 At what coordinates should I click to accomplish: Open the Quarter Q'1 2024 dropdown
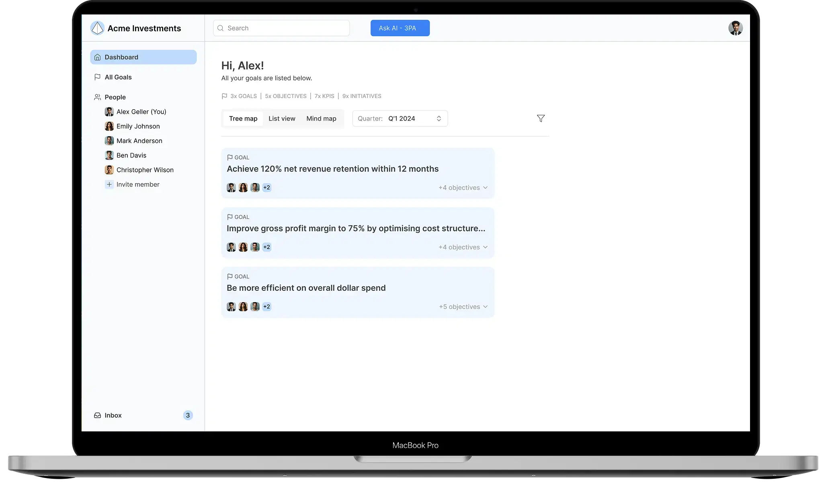pos(400,118)
